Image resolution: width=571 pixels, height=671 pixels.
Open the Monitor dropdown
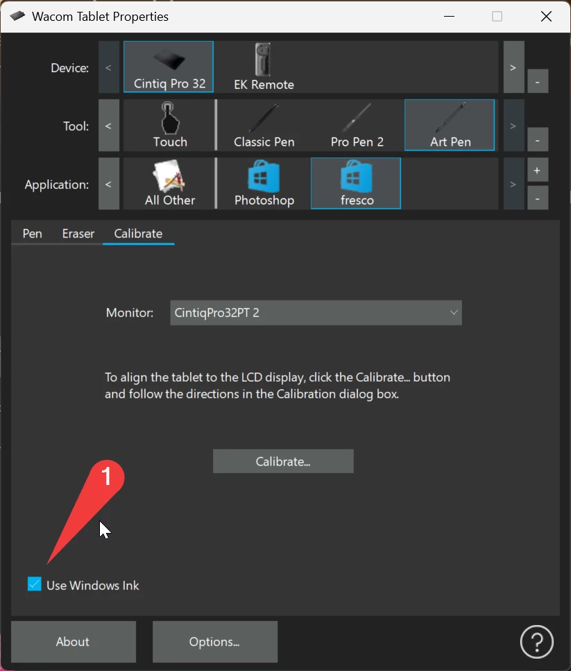tap(316, 313)
